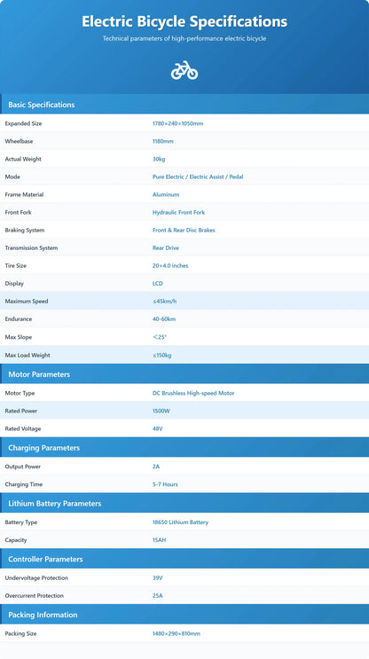Image resolution: width=369 pixels, height=659 pixels.
Task: Click the Front & Rear Disc Brakes value
Action: 184,230
